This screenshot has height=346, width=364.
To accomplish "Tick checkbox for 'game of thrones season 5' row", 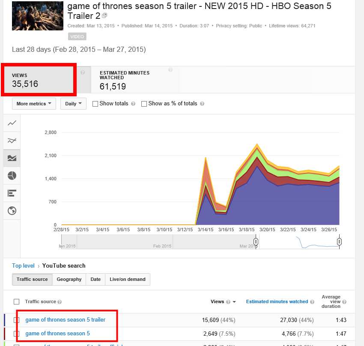I will pos(16,334).
